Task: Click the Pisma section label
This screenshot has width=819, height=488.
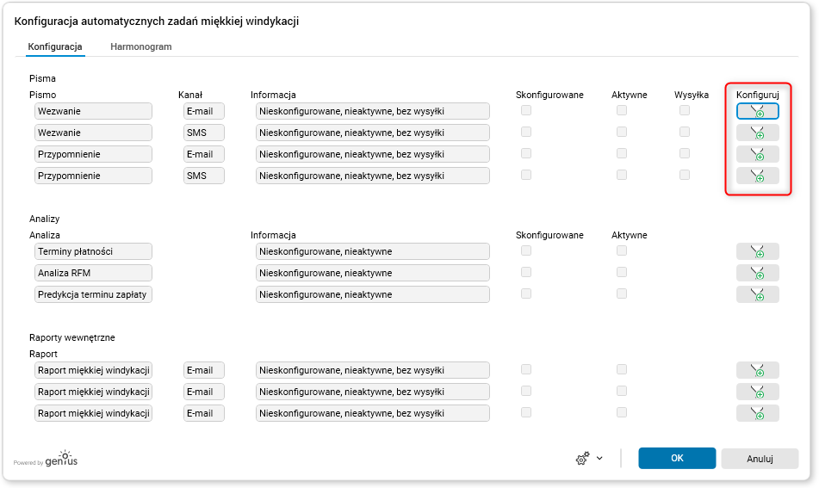Action: click(42, 78)
